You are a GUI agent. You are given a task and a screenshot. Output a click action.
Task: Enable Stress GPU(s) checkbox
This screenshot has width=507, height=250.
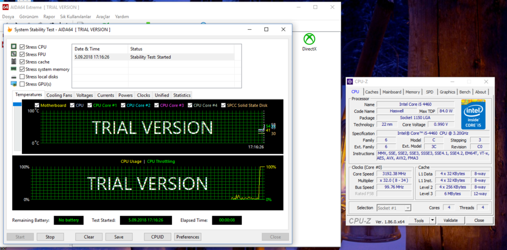tap(22, 84)
